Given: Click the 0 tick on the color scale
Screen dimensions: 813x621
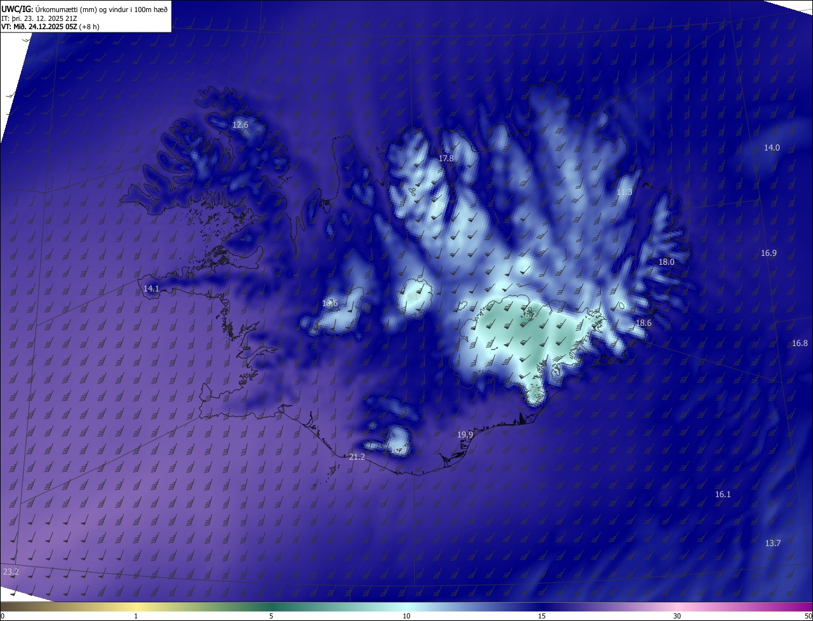Looking at the screenshot, I should 3,616.
